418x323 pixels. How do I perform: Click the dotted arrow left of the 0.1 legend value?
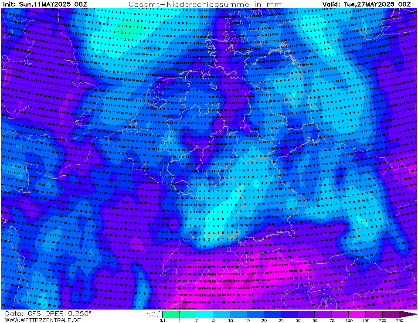(154, 314)
